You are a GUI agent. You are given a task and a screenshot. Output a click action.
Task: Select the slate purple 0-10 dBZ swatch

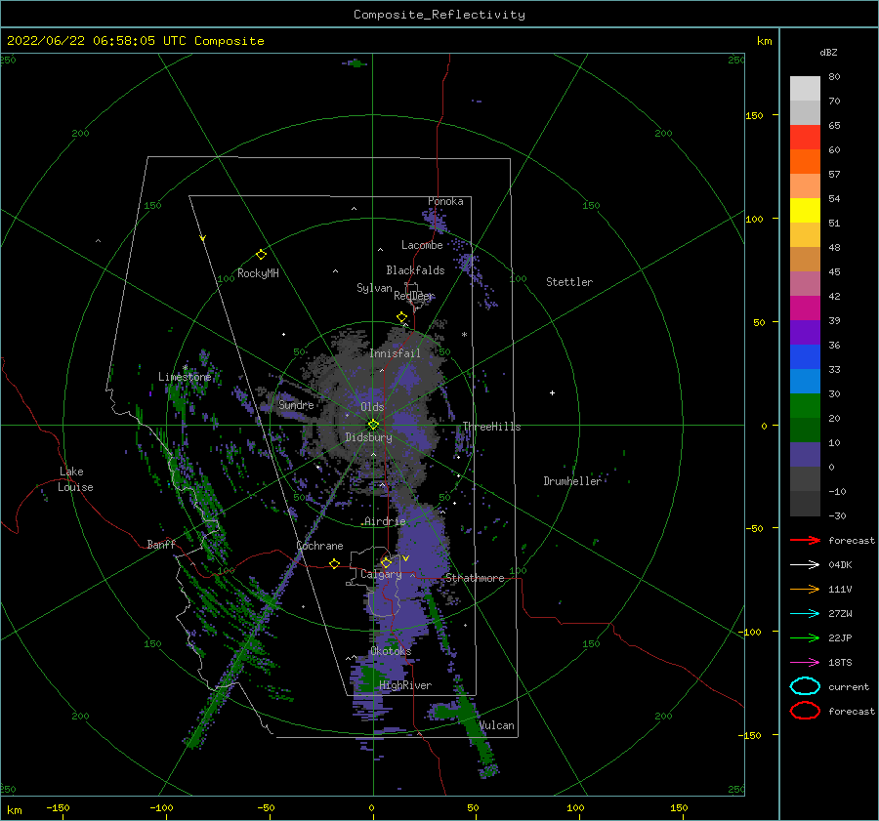[x=805, y=455]
